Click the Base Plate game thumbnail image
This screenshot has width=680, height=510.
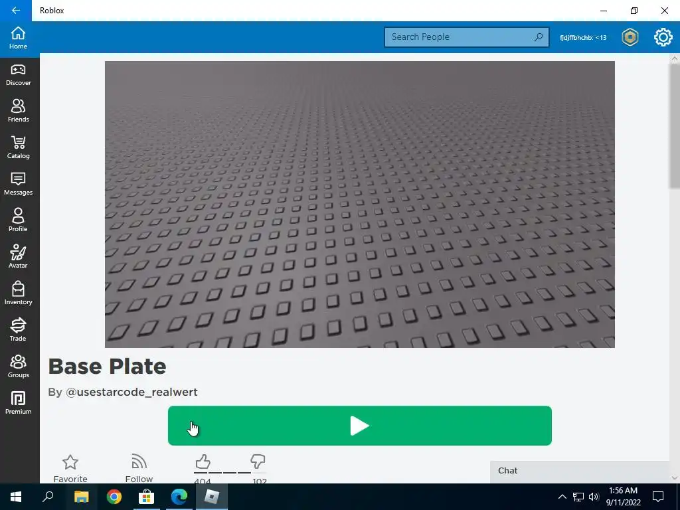pos(359,205)
